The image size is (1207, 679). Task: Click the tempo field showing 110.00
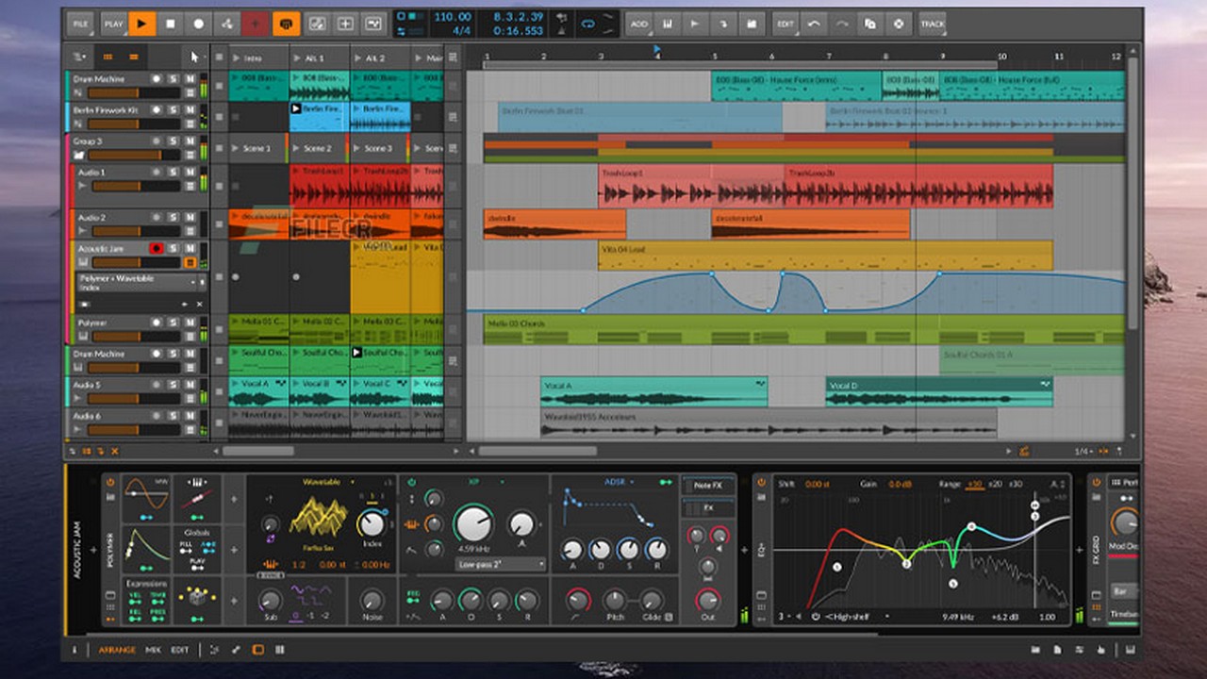pyautogui.click(x=453, y=17)
